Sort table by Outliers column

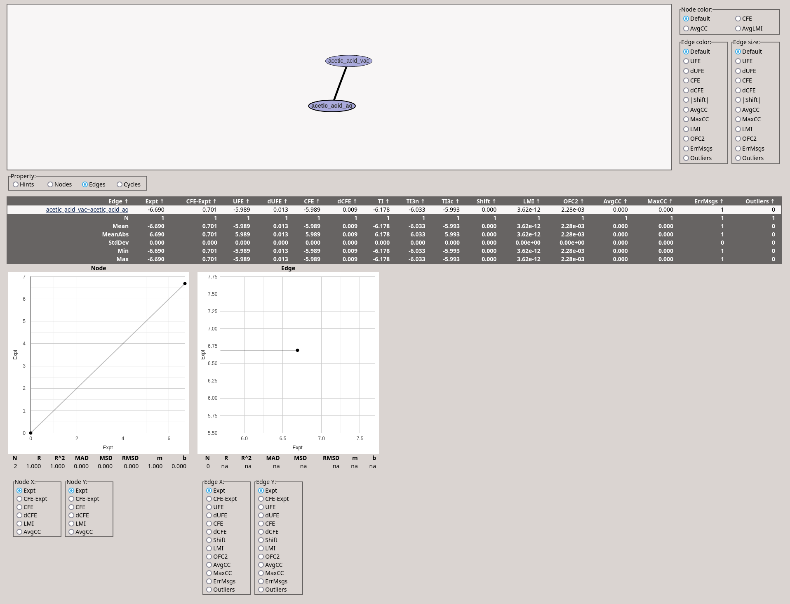tap(759, 201)
